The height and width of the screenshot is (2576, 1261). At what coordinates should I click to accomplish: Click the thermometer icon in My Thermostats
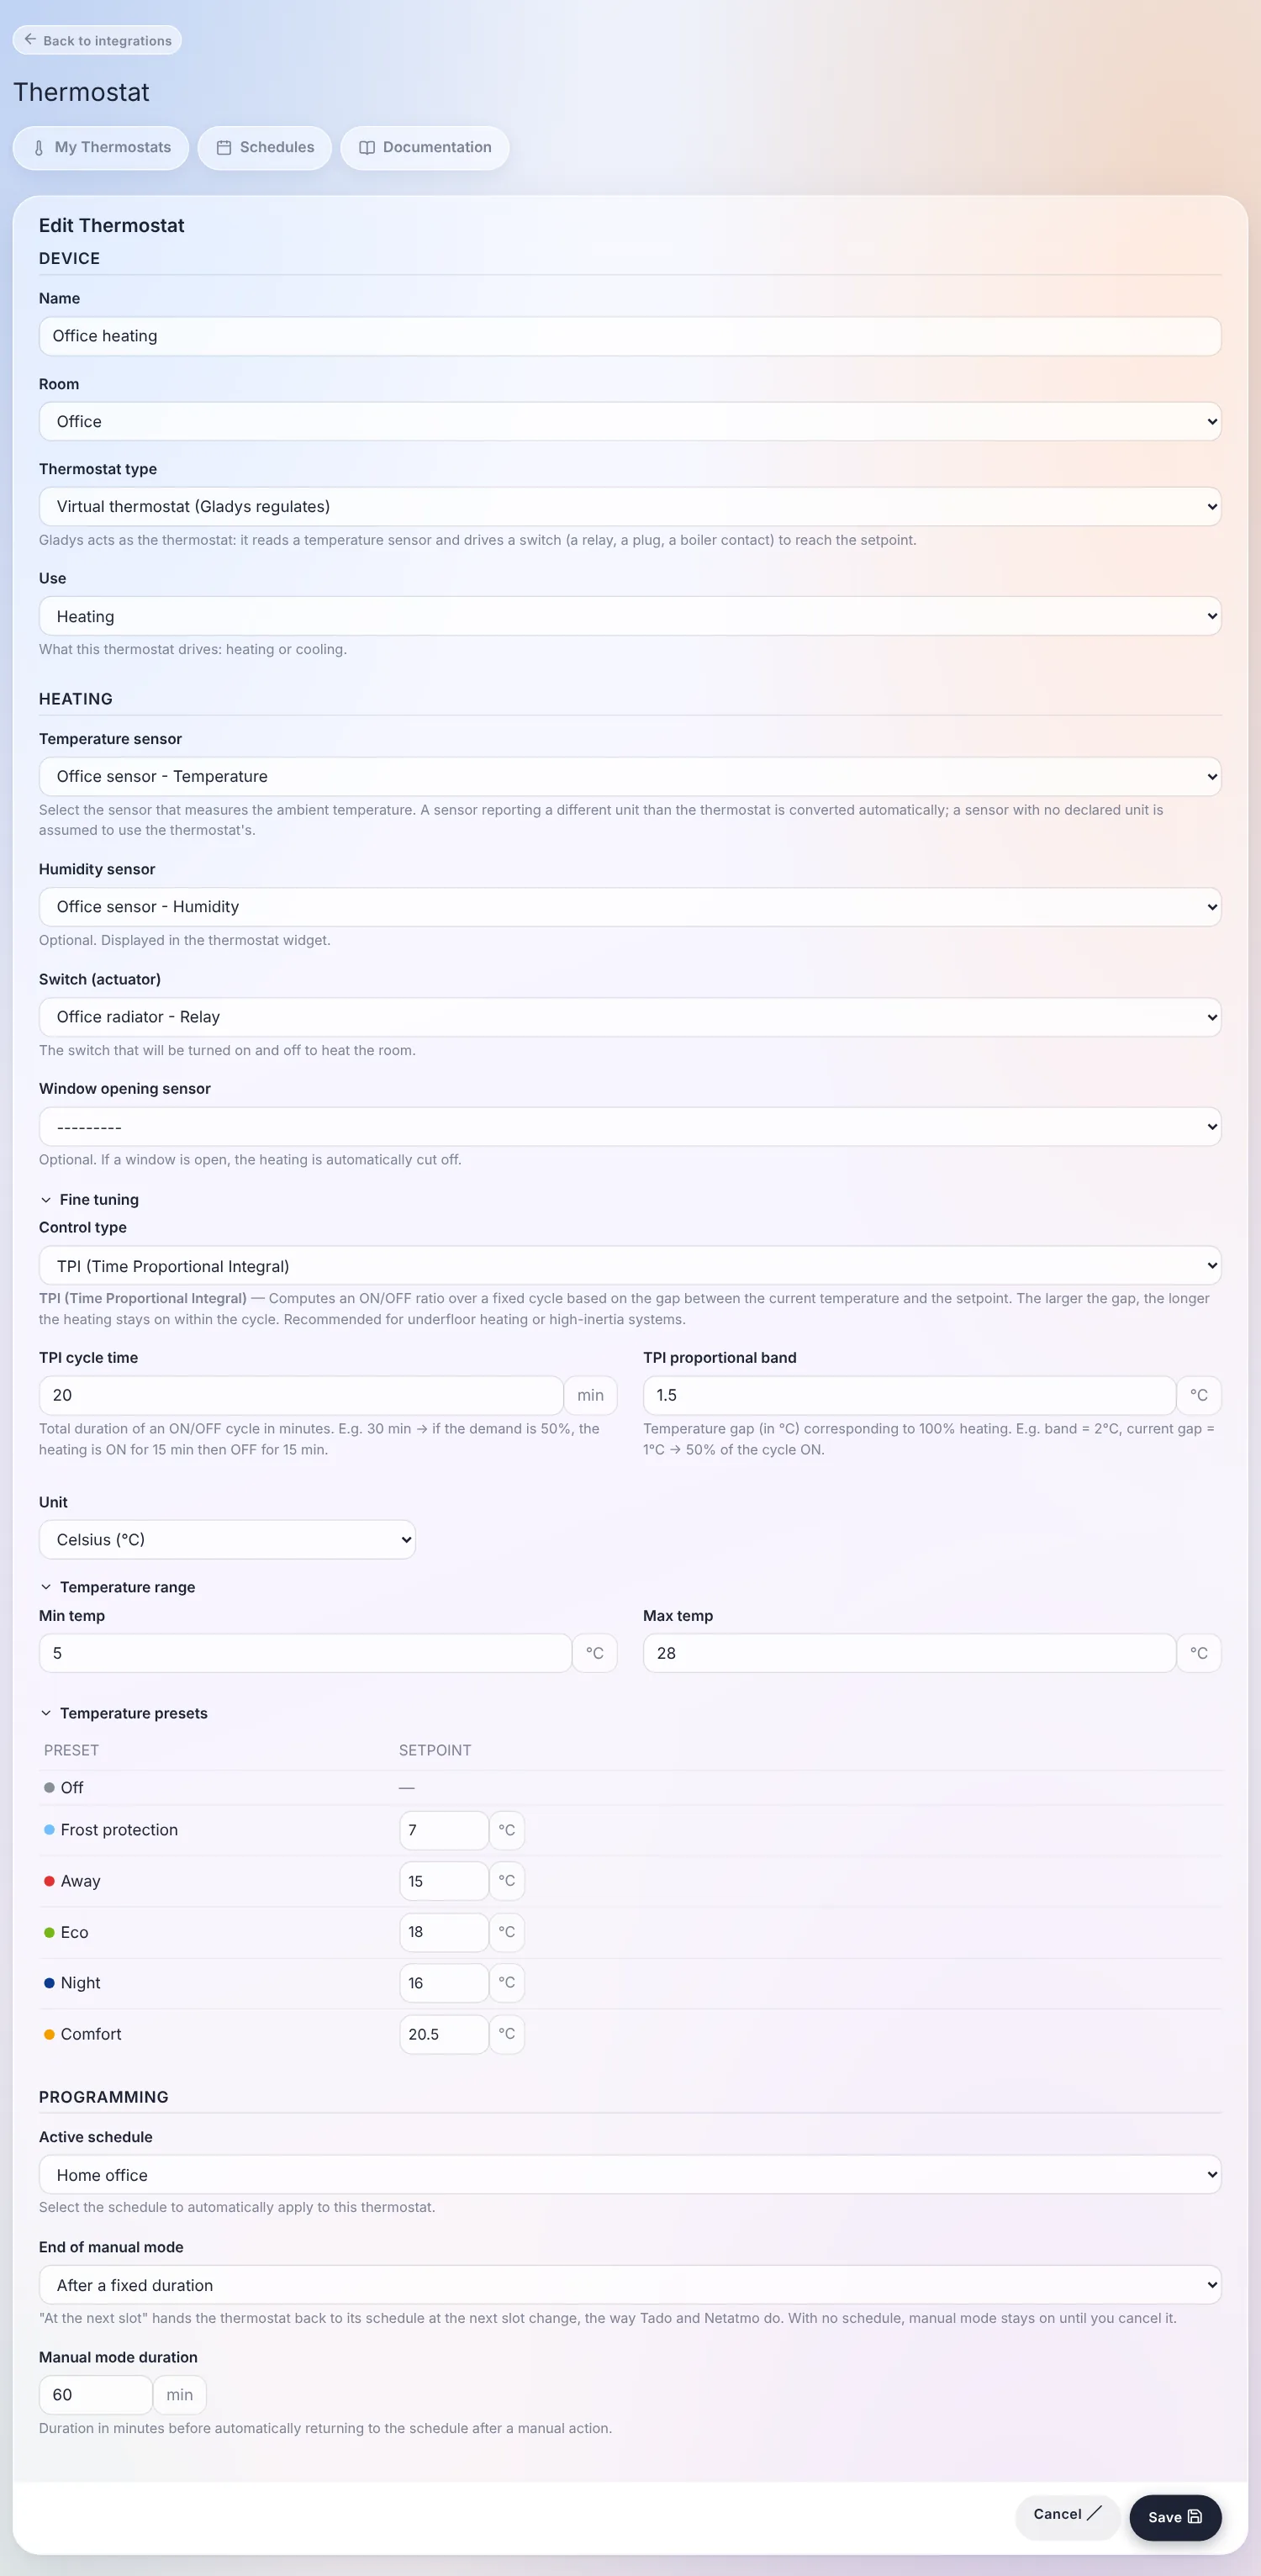tap(39, 148)
